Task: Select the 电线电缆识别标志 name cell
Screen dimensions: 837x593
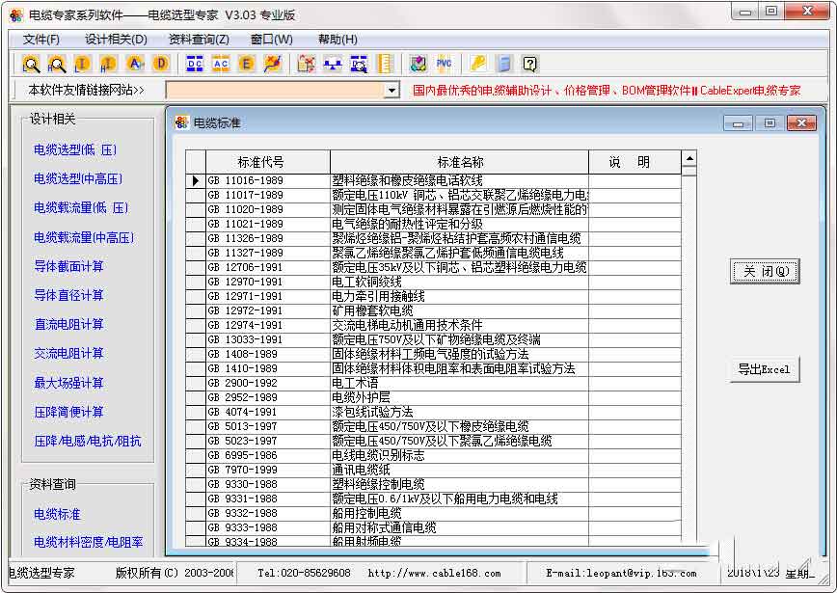Action: click(459, 455)
